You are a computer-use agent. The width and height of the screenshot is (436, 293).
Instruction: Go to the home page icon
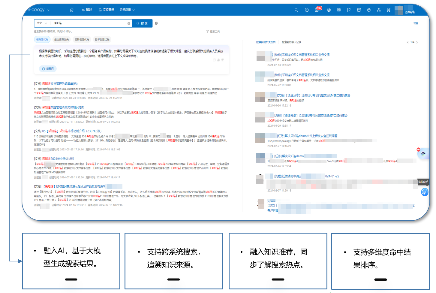(x=71, y=10)
